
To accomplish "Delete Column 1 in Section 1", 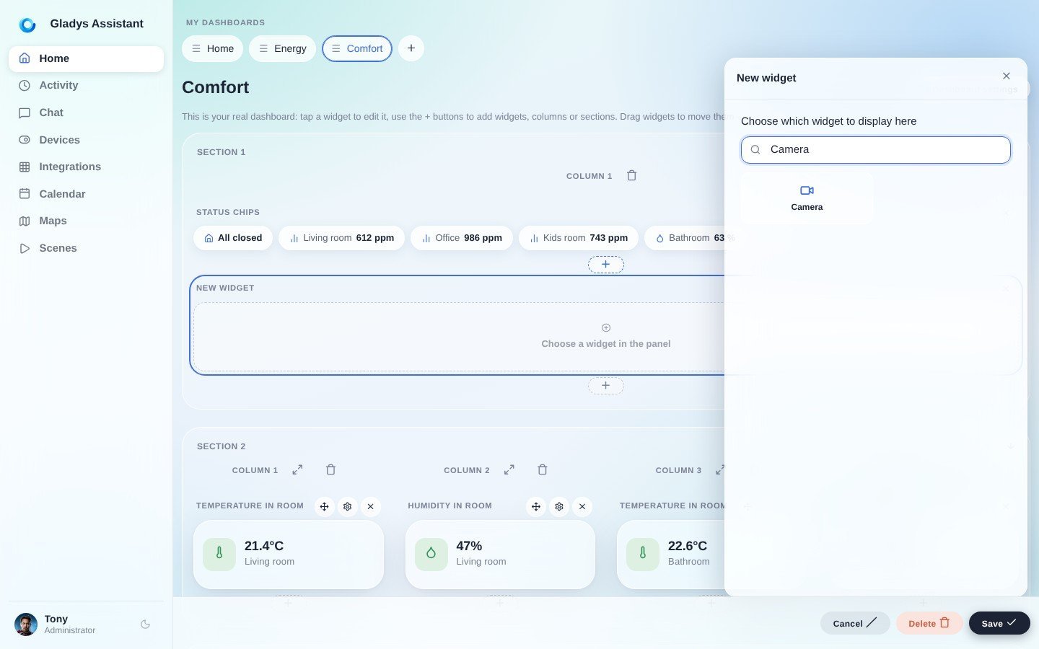I will point(632,175).
